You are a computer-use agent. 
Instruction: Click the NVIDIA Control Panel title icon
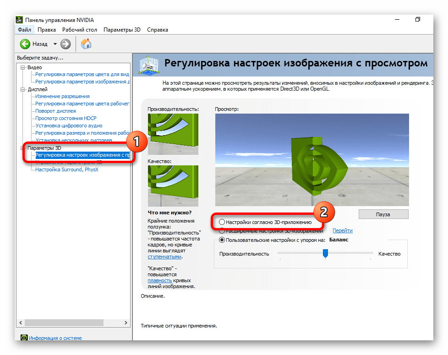pyautogui.click(x=19, y=20)
